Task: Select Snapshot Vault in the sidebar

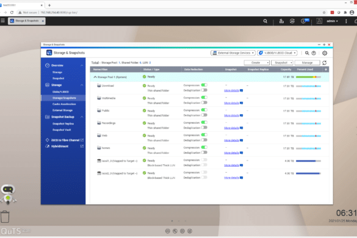Action: 62,130
